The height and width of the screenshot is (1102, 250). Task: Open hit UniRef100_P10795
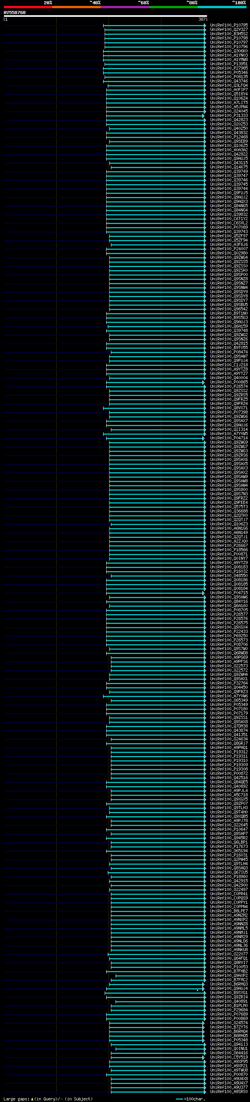[229, 25]
